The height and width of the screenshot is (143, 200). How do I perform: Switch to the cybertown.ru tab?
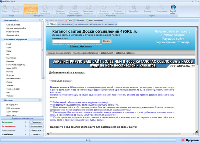click(x=97, y=24)
